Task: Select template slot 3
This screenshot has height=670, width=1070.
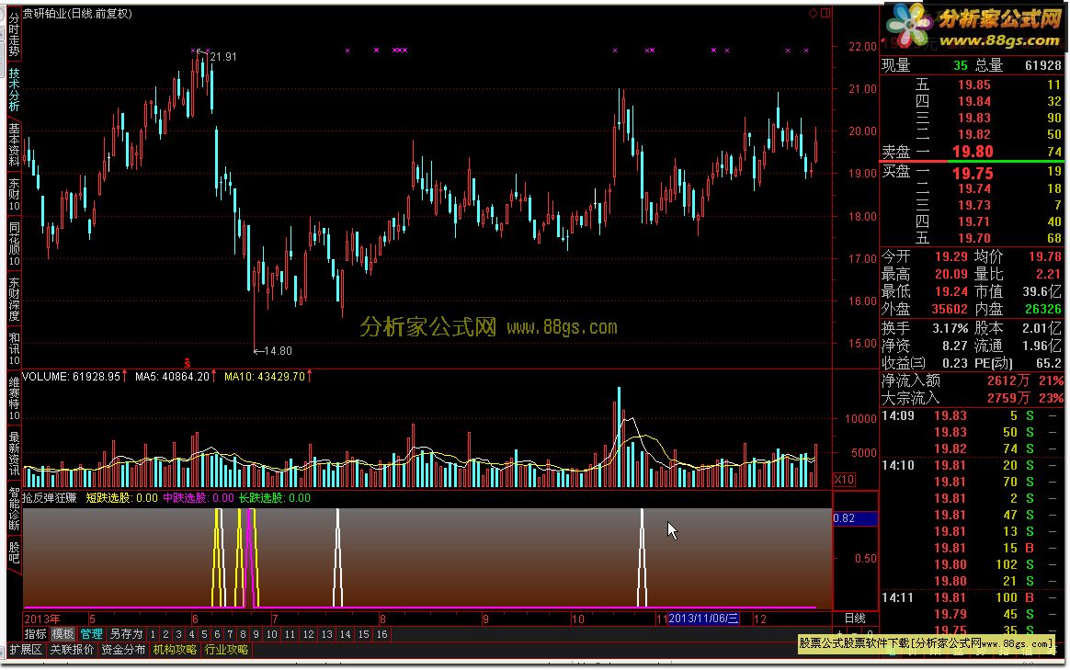Action: coord(178,634)
